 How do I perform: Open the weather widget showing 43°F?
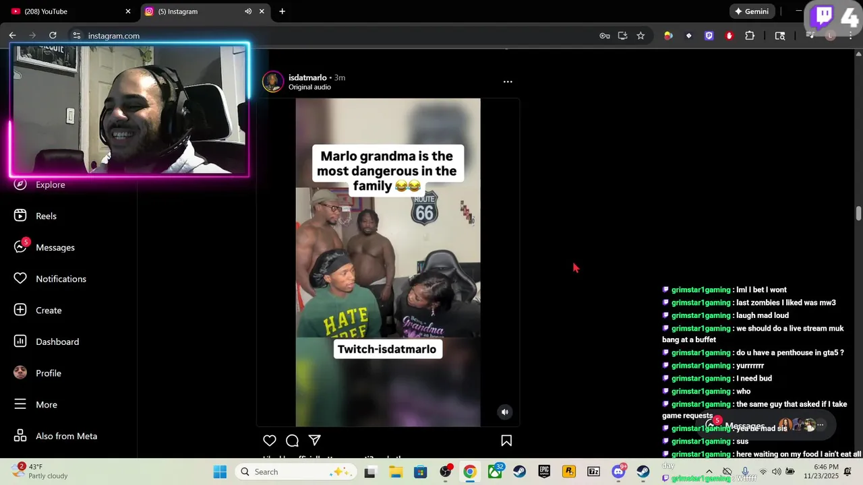[40, 472]
